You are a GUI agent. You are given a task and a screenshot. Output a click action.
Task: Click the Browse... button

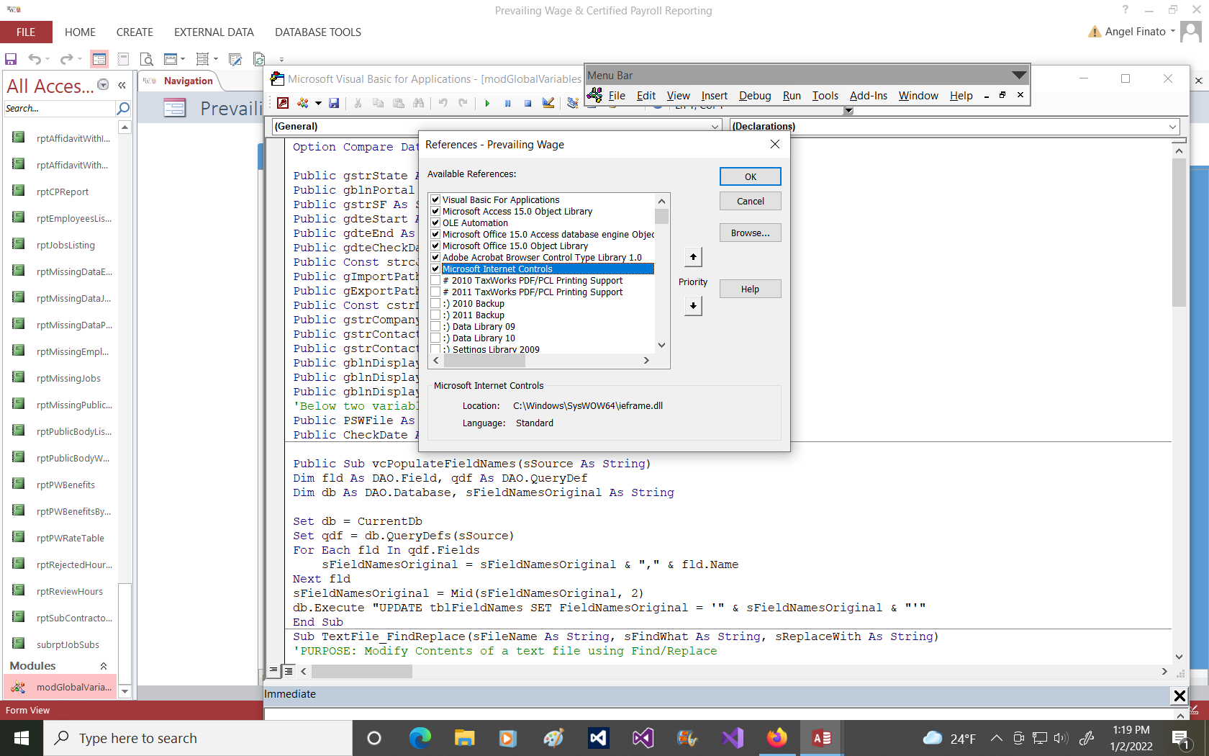(750, 233)
